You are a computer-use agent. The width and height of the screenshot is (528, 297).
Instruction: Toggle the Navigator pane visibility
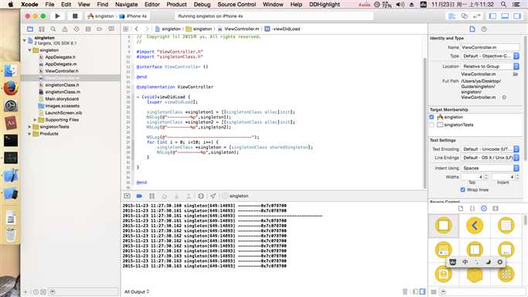click(x=492, y=15)
